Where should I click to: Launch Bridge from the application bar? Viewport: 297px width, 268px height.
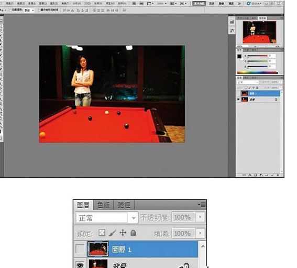(x=134, y=4)
